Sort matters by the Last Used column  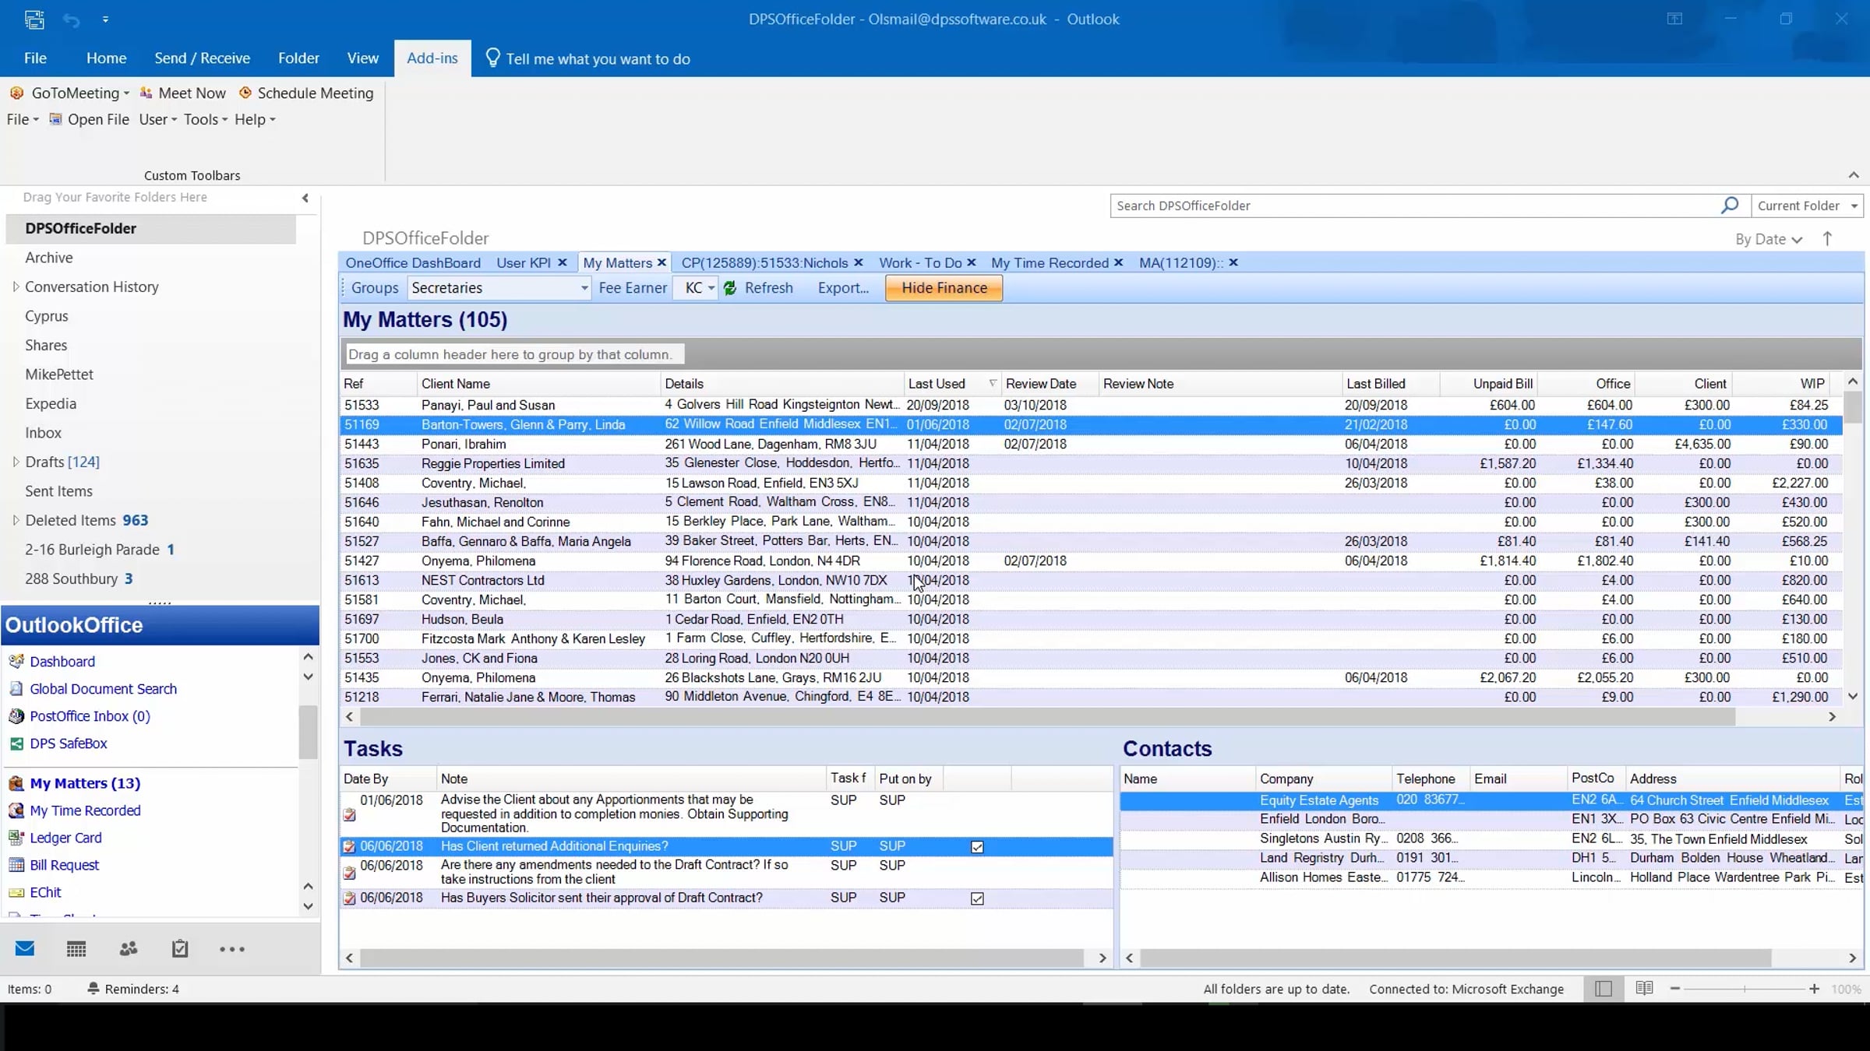[x=936, y=384]
